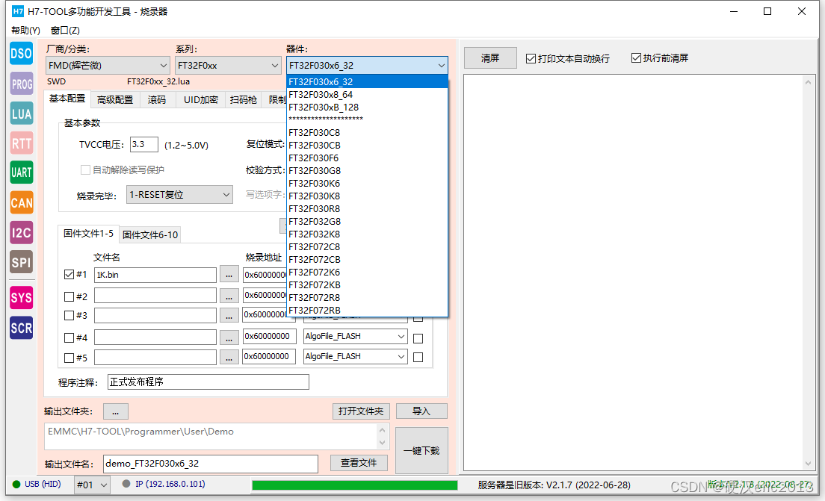825x501 pixels.
Task: Browse for file in row #1
Action: (229, 275)
